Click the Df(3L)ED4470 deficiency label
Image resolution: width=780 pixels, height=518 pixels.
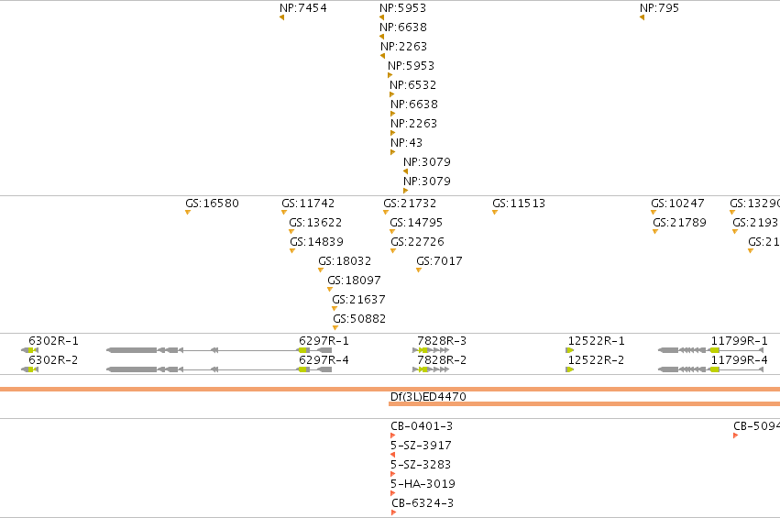[x=428, y=397]
